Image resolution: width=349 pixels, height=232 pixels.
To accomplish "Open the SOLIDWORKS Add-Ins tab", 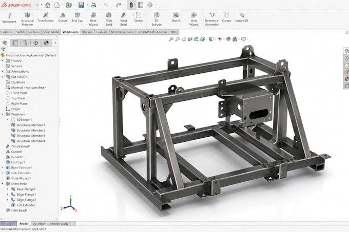I will click(x=152, y=32).
